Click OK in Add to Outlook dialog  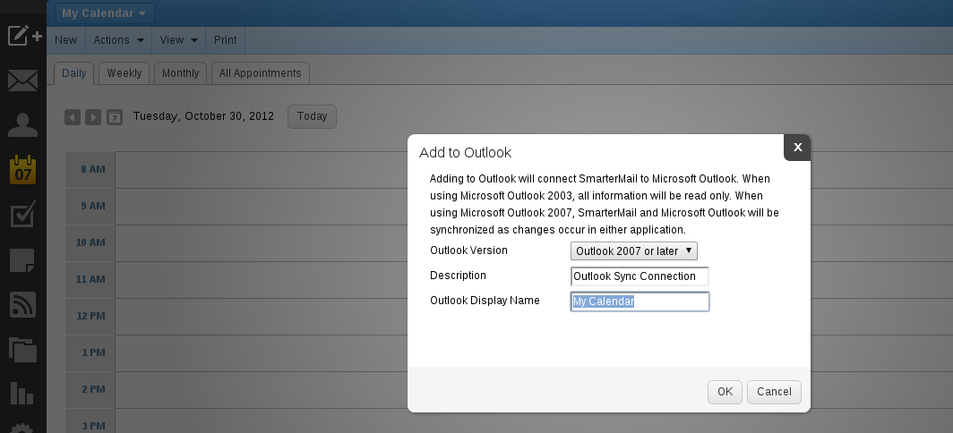(x=725, y=392)
